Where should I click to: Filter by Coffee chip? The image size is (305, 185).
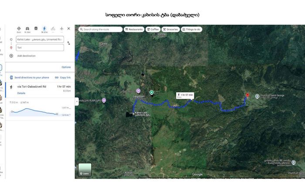(x=153, y=29)
